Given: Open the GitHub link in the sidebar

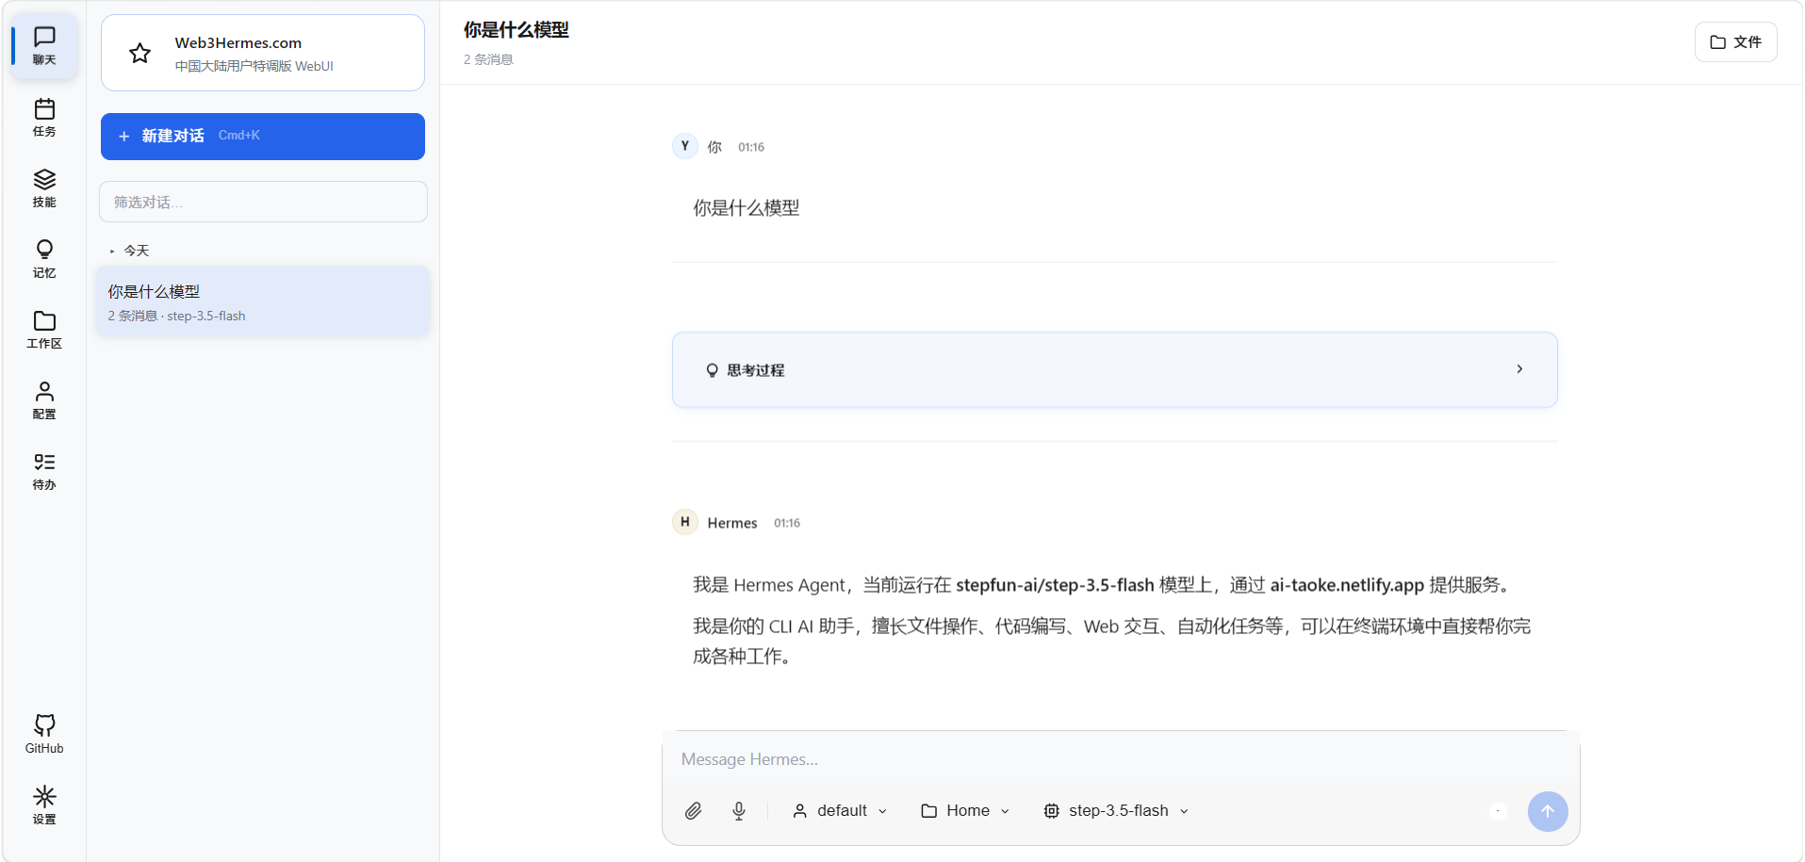Looking at the screenshot, I should coord(43,733).
